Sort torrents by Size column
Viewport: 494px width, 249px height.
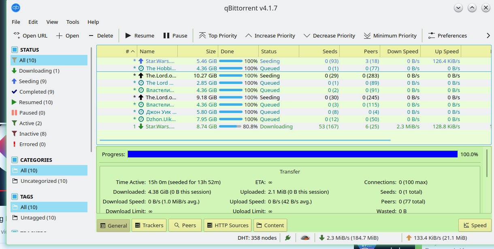[198, 51]
